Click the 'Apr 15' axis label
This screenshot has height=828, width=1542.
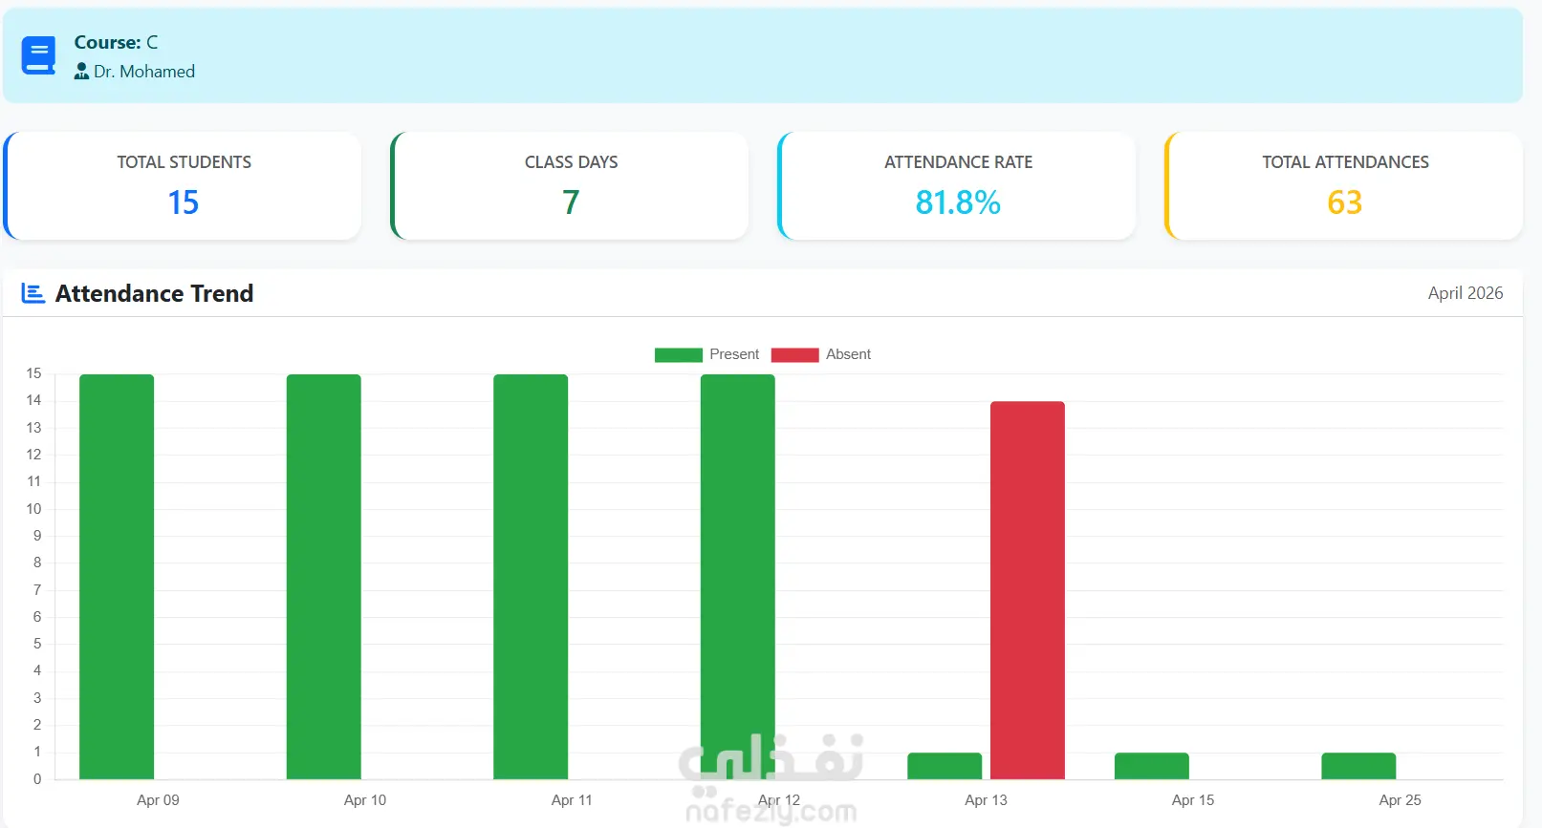click(x=1193, y=800)
